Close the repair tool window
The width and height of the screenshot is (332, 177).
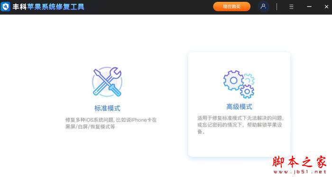(x=326, y=7)
